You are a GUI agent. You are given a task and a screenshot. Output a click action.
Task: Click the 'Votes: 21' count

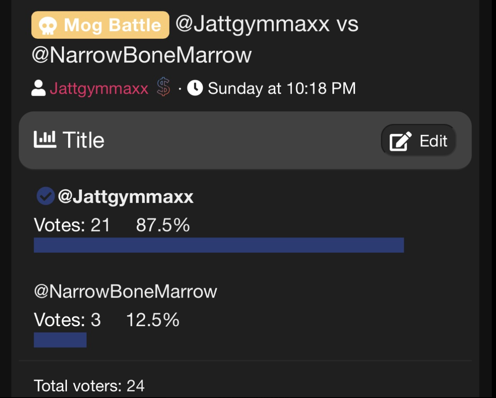coord(72,226)
